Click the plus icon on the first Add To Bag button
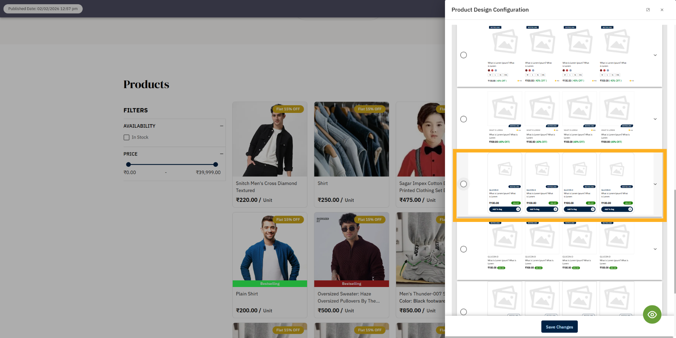 [x=518, y=209]
